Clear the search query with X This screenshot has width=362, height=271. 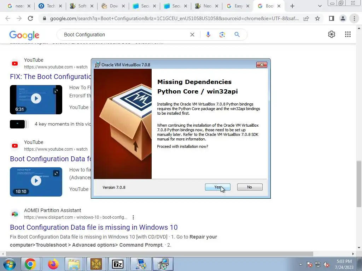coord(192,35)
